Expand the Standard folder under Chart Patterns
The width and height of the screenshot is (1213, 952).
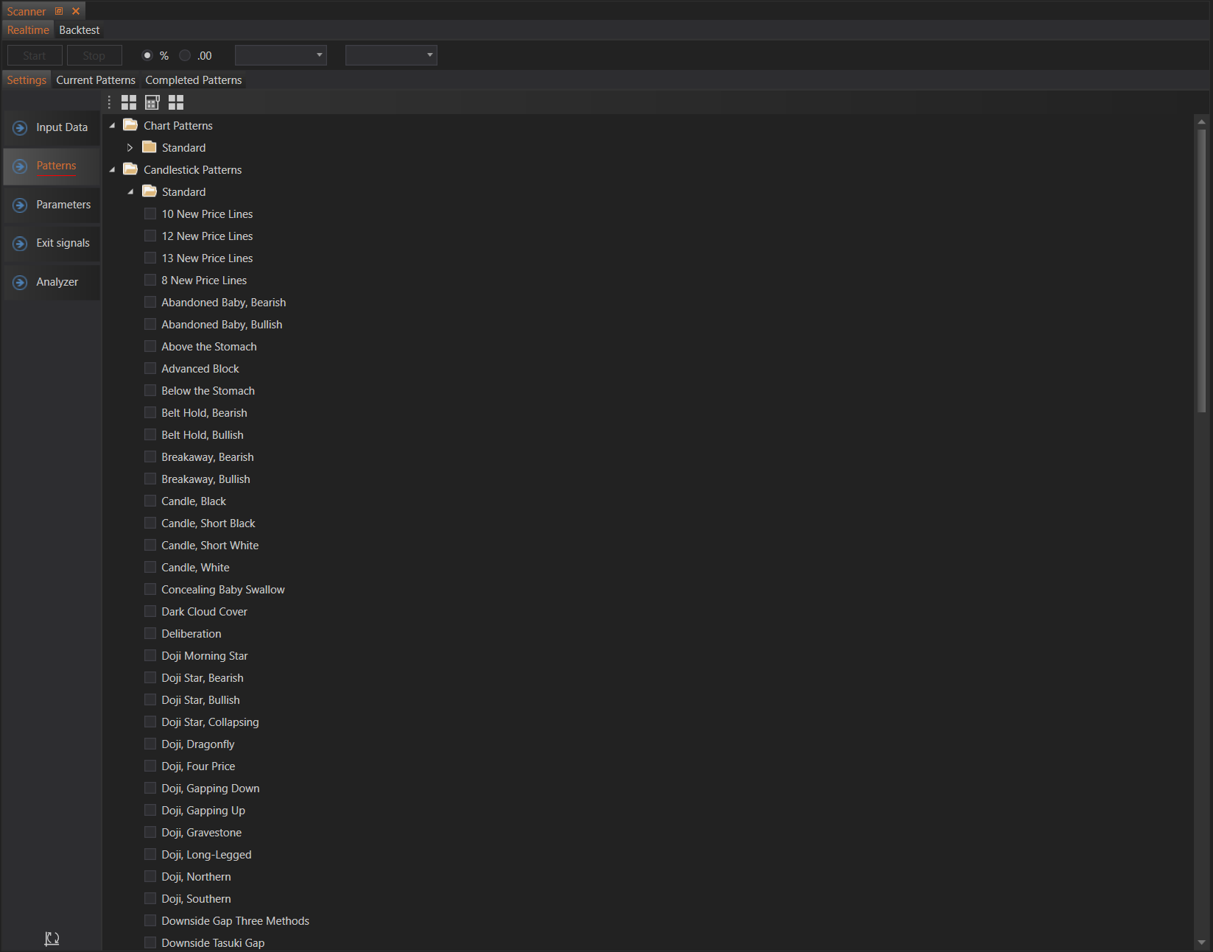pos(130,148)
